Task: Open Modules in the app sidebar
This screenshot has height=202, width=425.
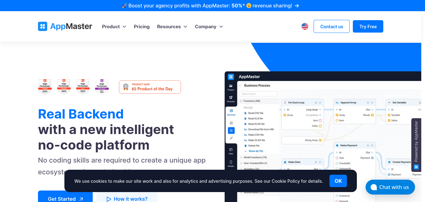Action: click(x=231, y=99)
